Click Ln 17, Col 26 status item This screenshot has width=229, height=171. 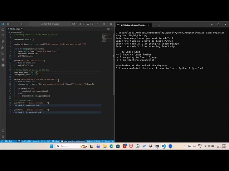(x=26, y=141)
